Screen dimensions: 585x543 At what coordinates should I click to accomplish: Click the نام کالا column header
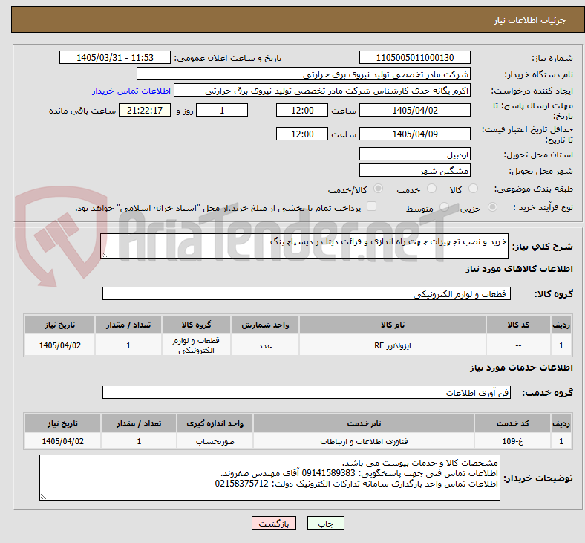coord(393,325)
